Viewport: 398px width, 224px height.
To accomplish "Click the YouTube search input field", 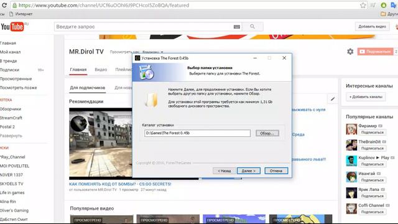I will [147, 27].
